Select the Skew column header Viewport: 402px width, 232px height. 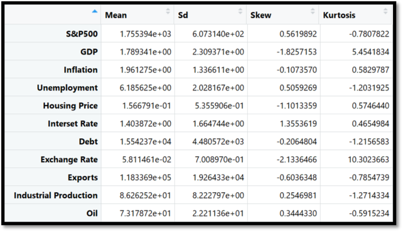(x=261, y=16)
